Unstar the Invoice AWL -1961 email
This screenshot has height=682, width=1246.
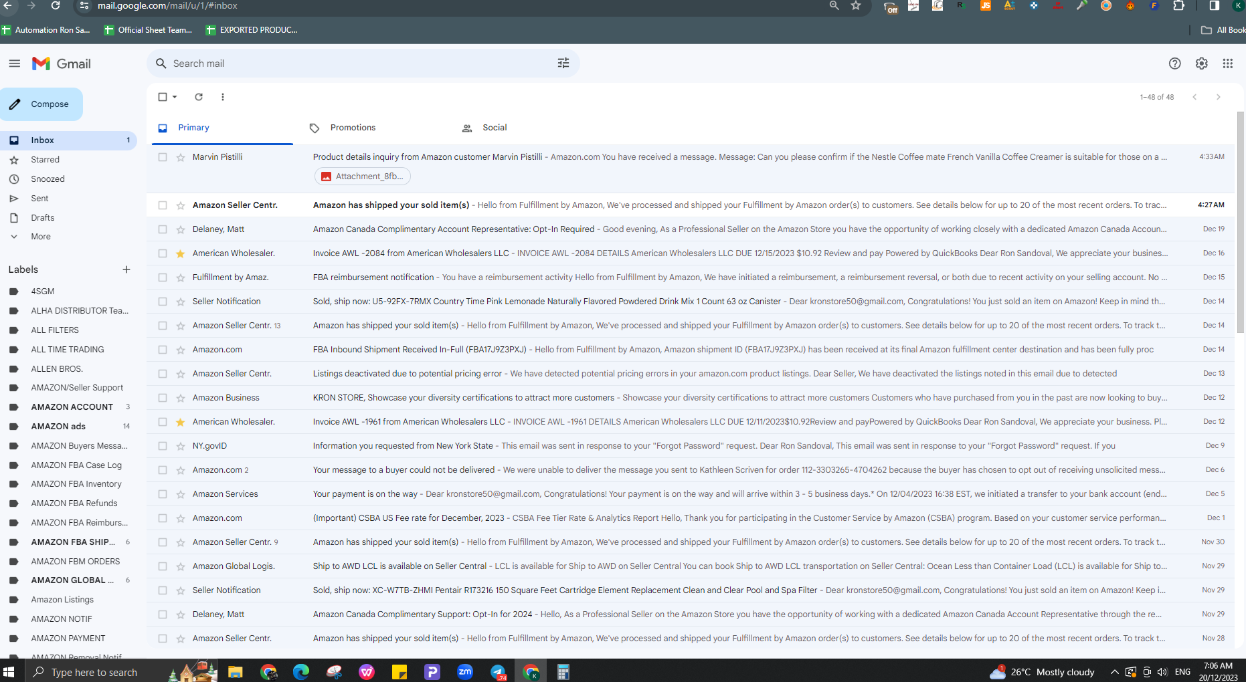point(181,422)
